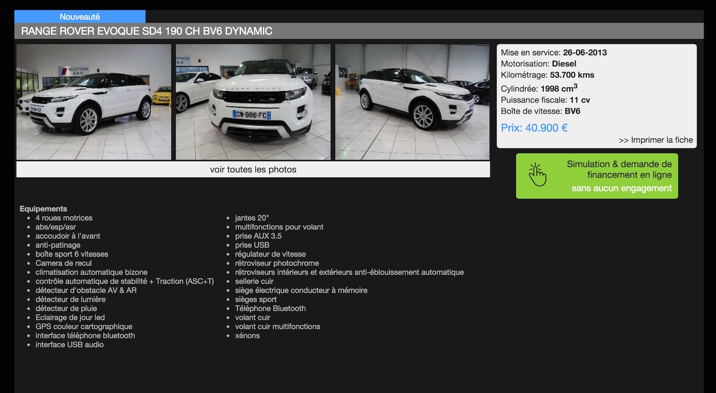Click 'sièges sport' list item
This screenshot has width=716, height=393.
[255, 300]
